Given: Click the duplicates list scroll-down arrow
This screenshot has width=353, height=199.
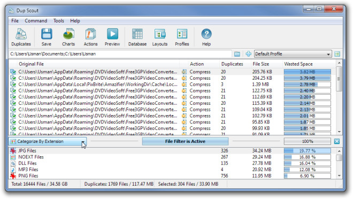Looking at the screenshot, I should click(x=339, y=132).
